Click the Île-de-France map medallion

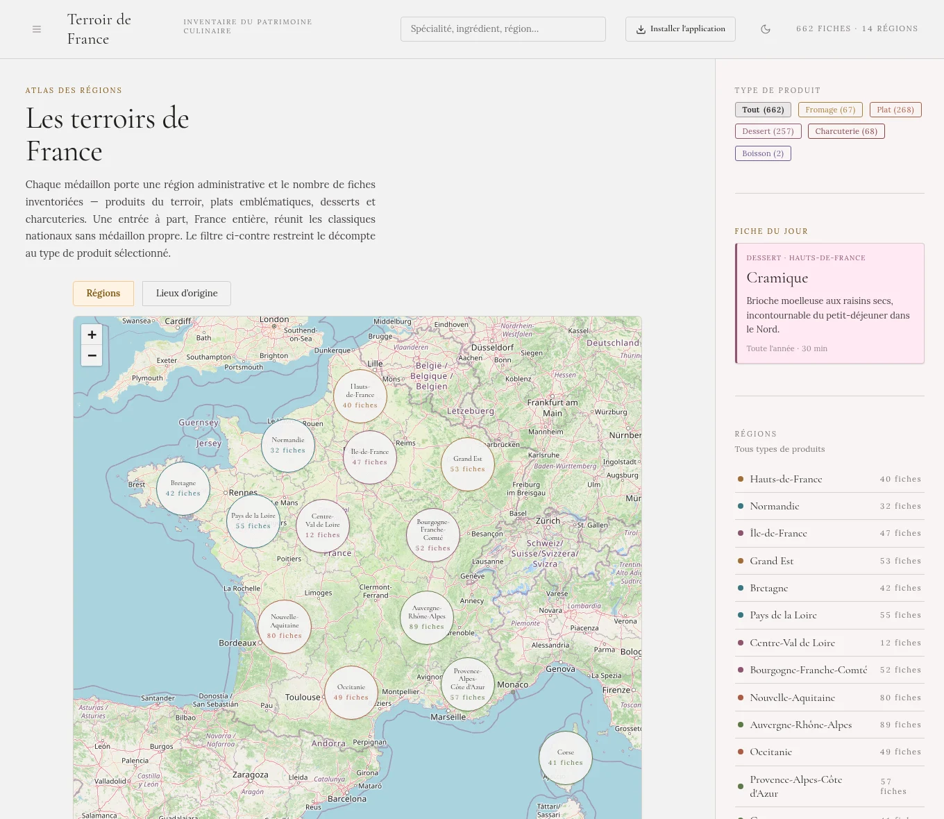pos(370,457)
